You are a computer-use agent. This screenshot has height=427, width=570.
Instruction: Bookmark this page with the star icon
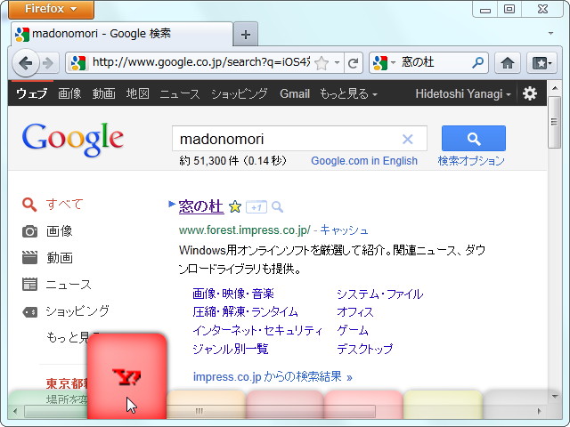322,63
